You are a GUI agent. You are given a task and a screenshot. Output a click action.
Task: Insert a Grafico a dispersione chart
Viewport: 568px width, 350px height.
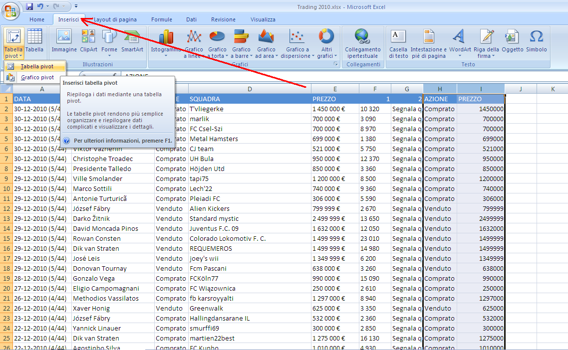(297, 43)
